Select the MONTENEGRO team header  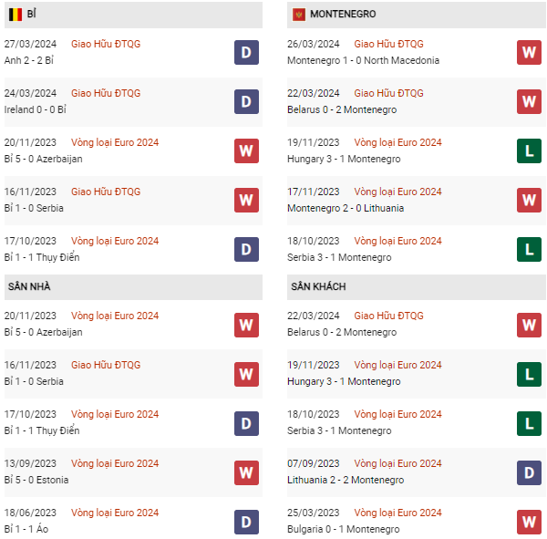[x=417, y=15]
